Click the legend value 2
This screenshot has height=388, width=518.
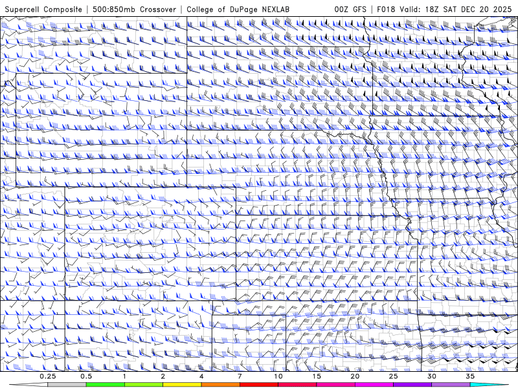[163, 376]
